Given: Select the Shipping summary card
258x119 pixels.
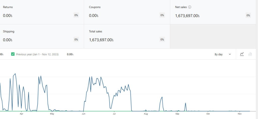Looking at the screenshot, I should (x=38, y=36).
